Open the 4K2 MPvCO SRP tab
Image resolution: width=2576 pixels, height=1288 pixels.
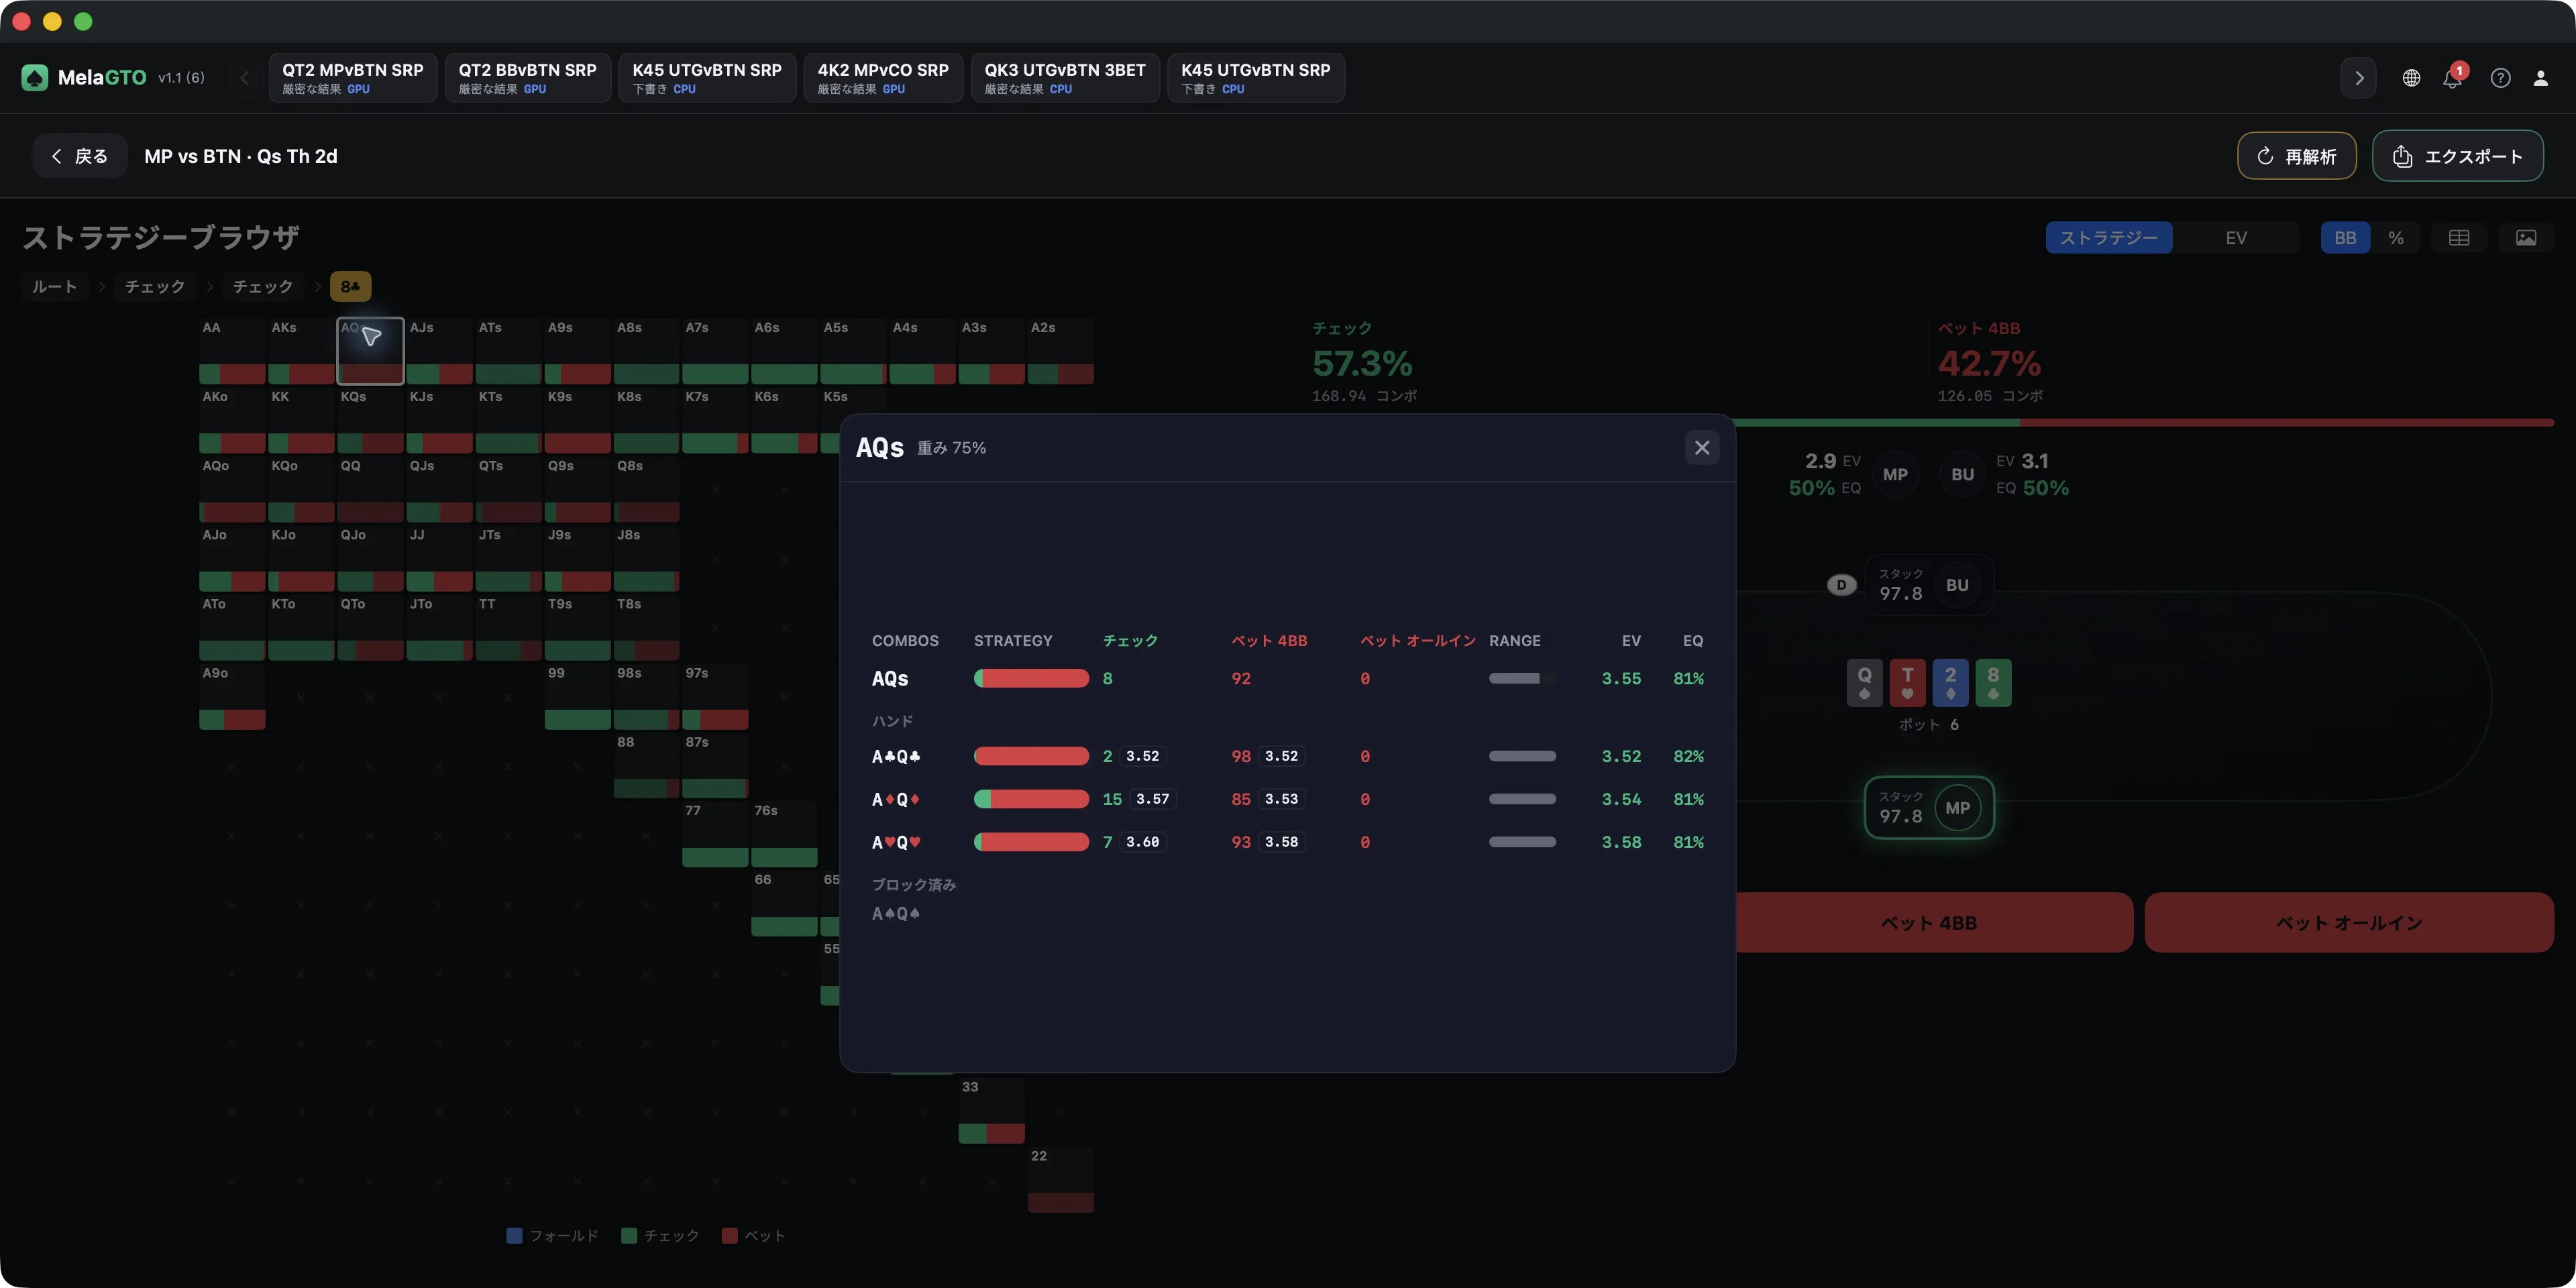(883, 78)
